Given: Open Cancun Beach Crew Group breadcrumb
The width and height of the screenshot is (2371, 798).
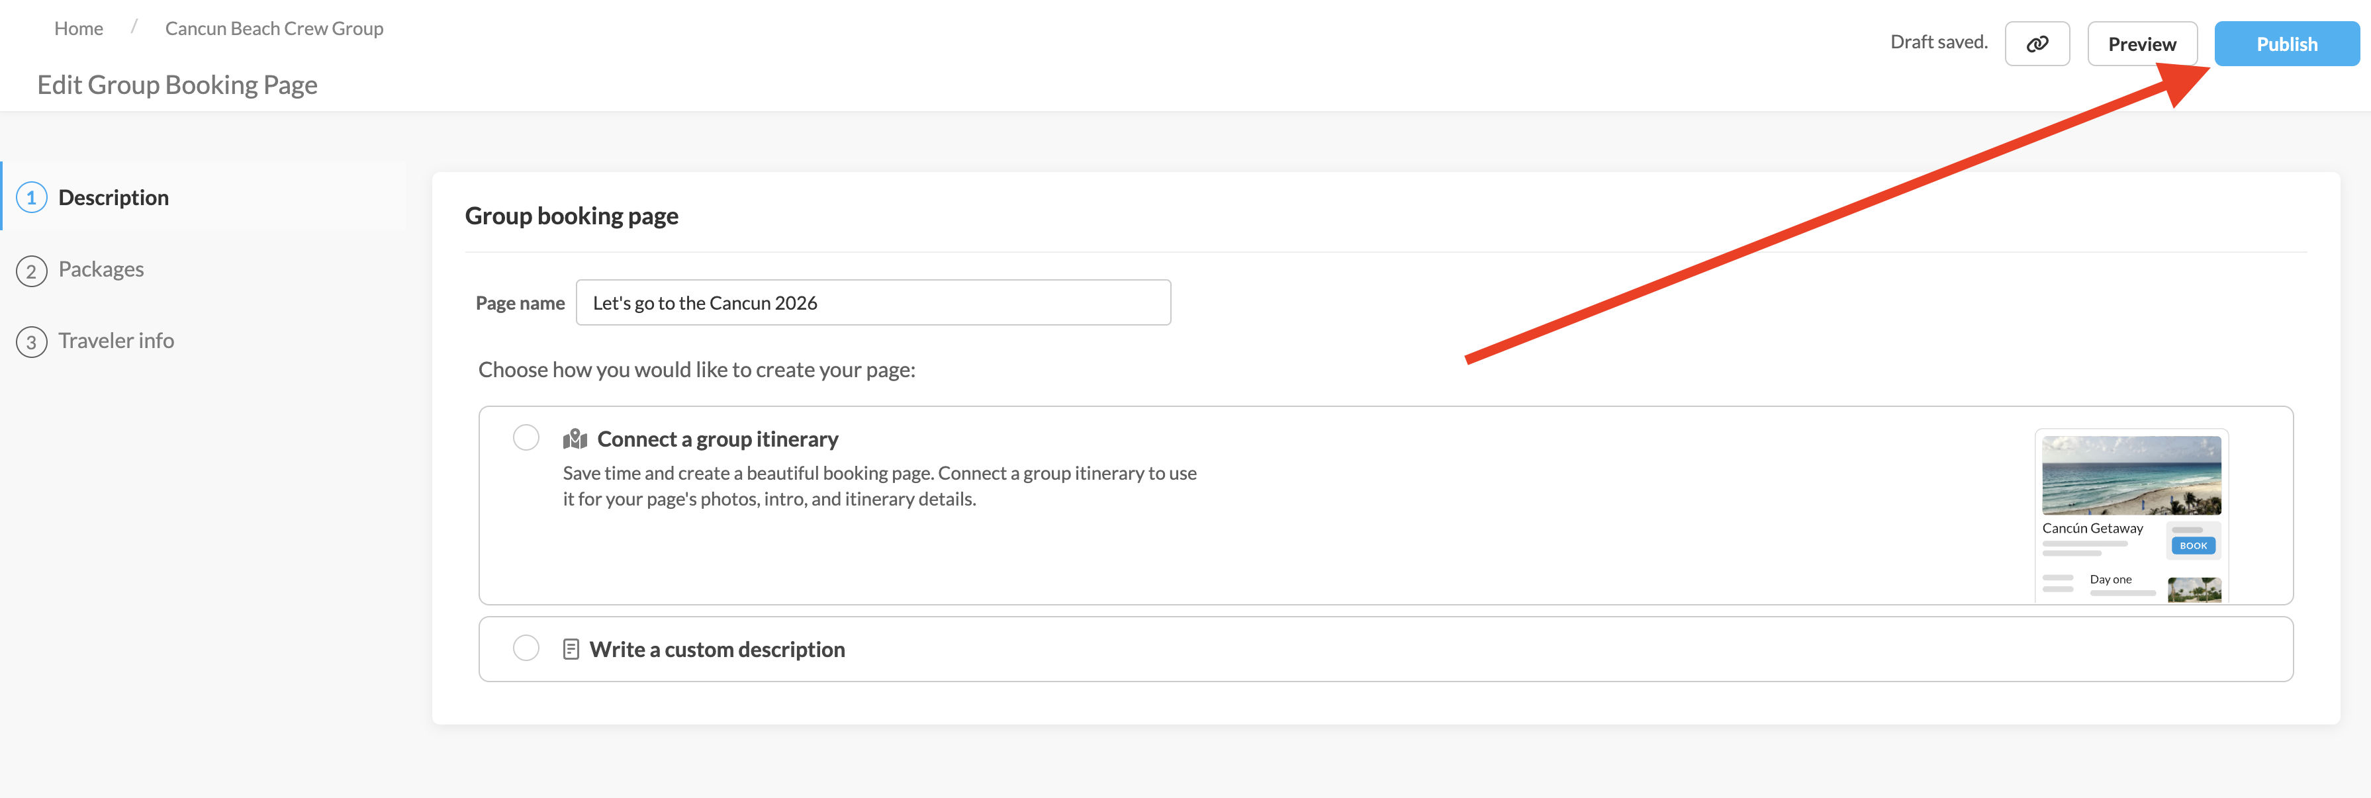Looking at the screenshot, I should click(273, 28).
